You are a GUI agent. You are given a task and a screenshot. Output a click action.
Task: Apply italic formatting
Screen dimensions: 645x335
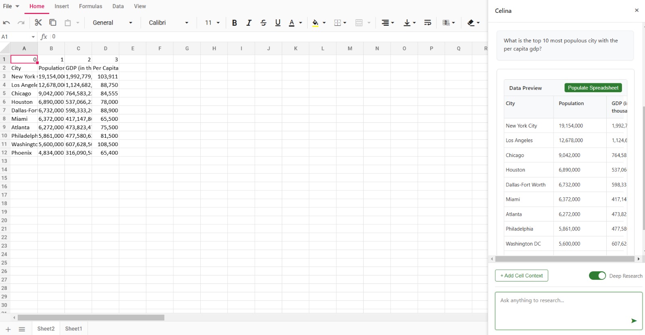[x=249, y=23]
